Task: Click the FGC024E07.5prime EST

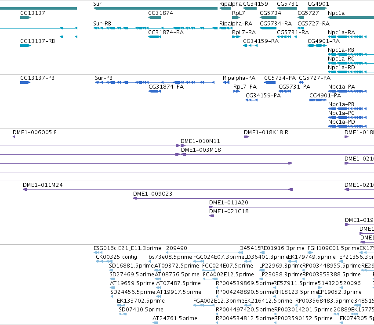Action: (x=209, y=270)
